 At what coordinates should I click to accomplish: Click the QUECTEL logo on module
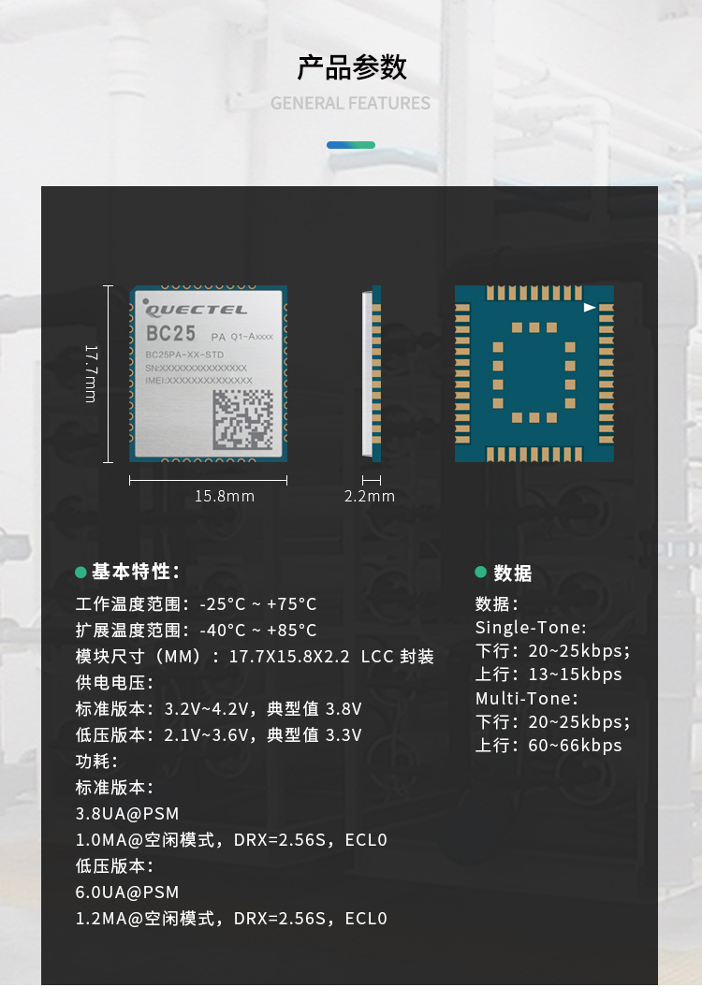coord(196,309)
